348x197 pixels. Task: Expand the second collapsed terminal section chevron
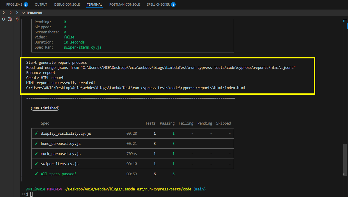(10, 13)
